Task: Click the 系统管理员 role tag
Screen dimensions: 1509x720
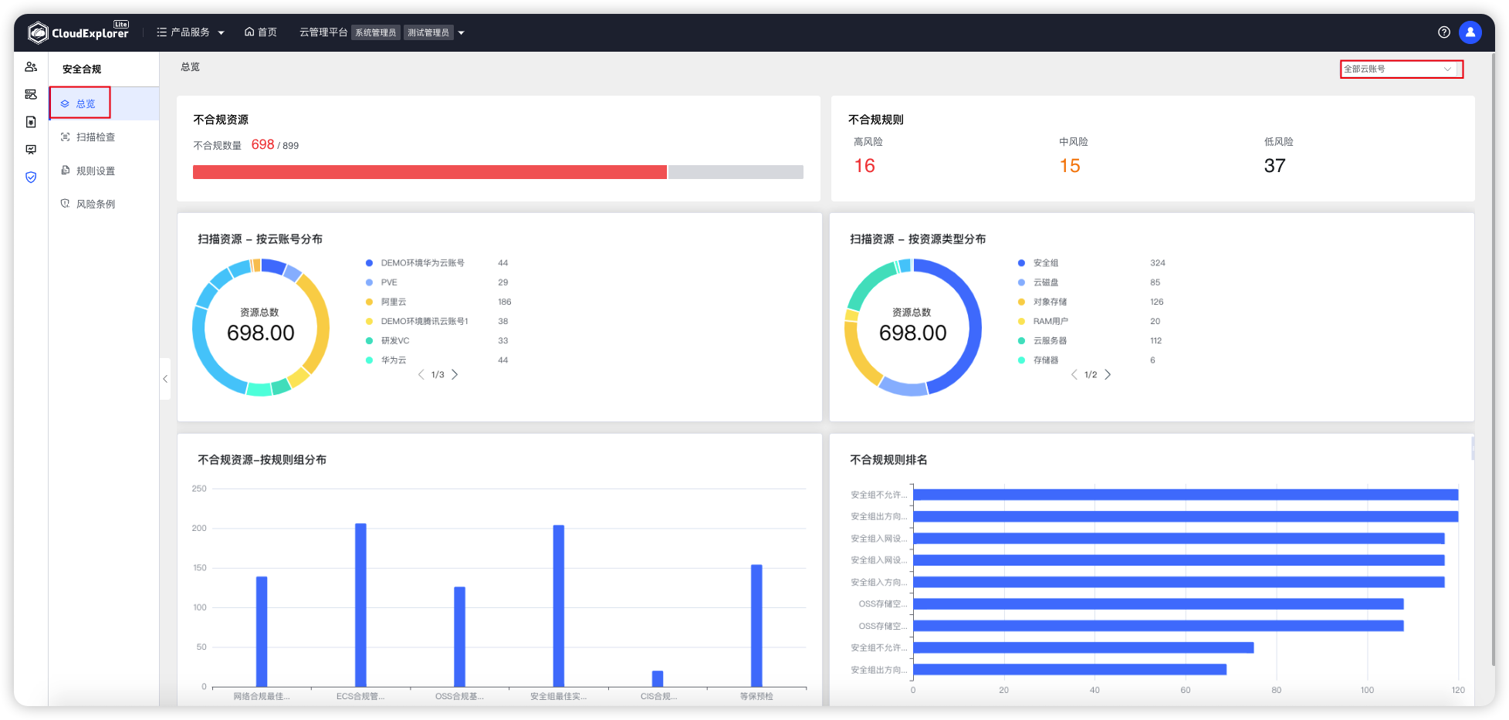Action: click(x=376, y=32)
